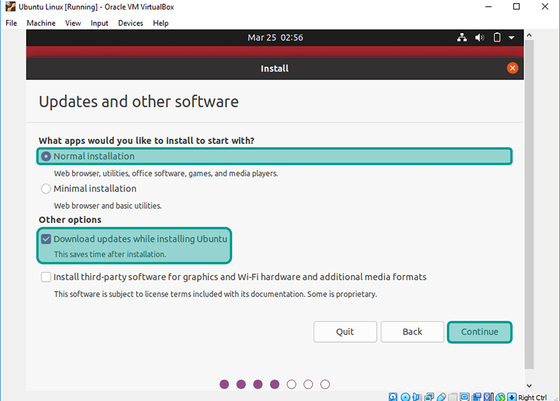Click the 'Other options' label
This screenshot has width=560, height=401.
pyautogui.click(x=70, y=219)
